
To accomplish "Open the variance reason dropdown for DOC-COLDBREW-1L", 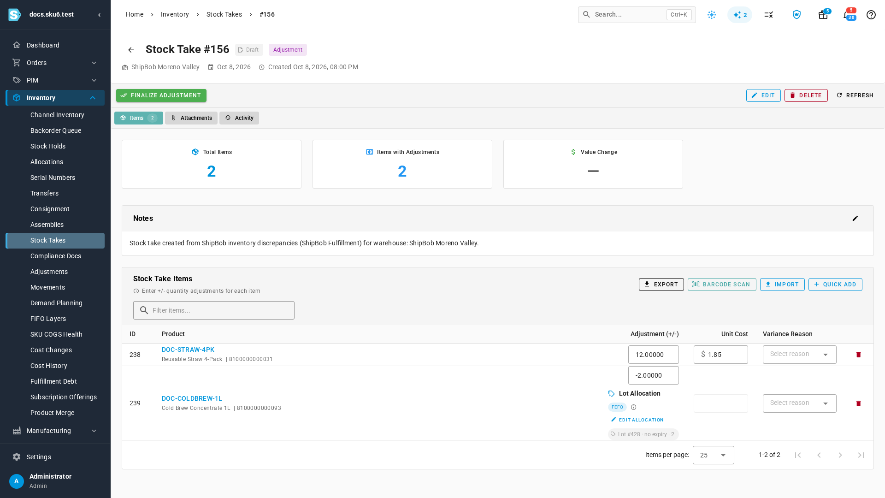I will [799, 403].
